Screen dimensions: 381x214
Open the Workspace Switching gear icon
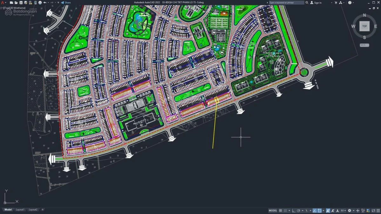point(349,211)
